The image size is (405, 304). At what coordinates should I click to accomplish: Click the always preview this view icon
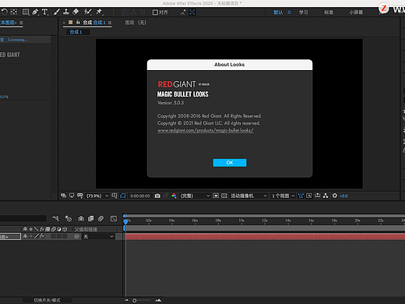coord(64,196)
